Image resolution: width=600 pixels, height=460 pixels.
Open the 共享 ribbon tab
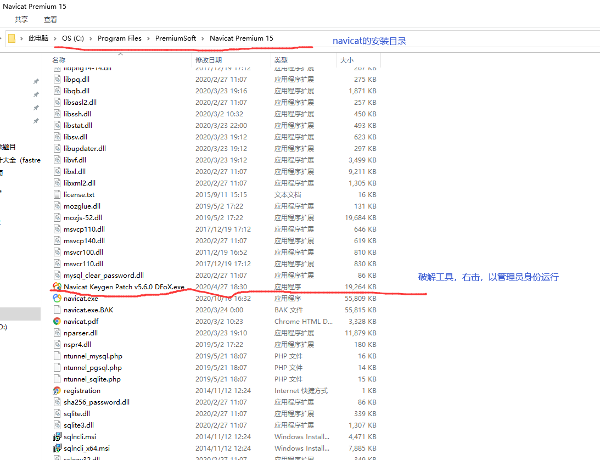pyautogui.click(x=21, y=20)
